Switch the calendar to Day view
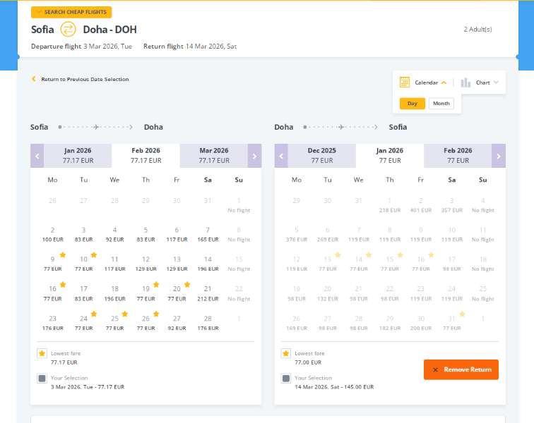534x423 pixels. (x=413, y=104)
